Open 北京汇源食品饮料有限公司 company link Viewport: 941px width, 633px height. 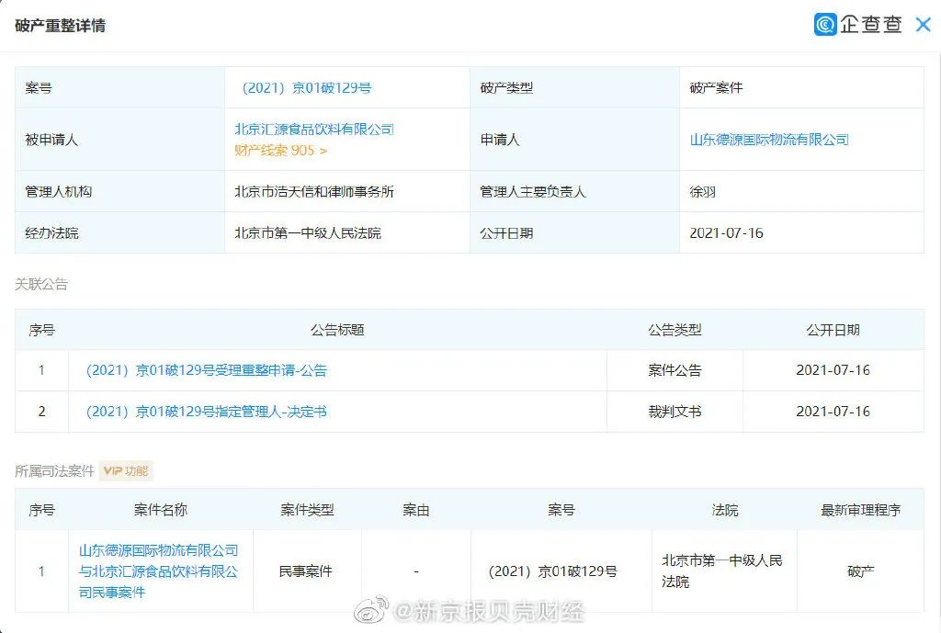click(x=314, y=129)
